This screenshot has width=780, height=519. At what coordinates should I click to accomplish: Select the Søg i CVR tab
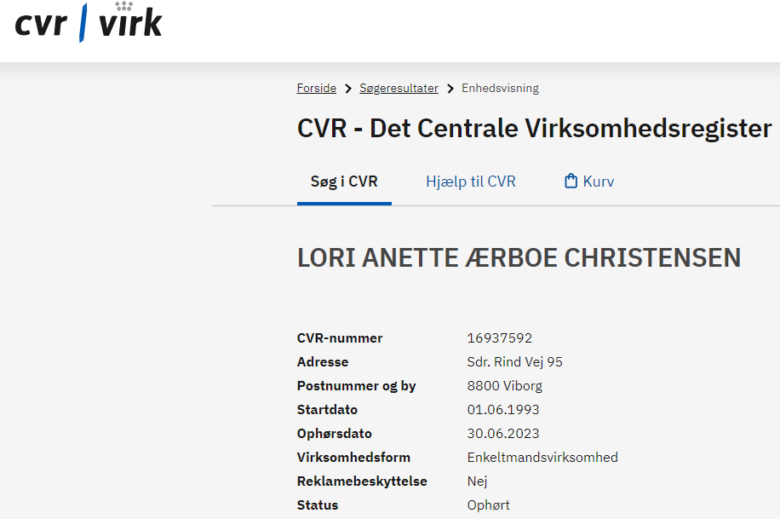pyautogui.click(x=344, y=182)
